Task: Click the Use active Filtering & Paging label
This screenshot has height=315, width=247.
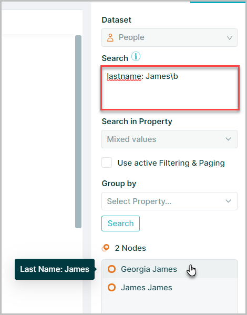Action: 171,163
